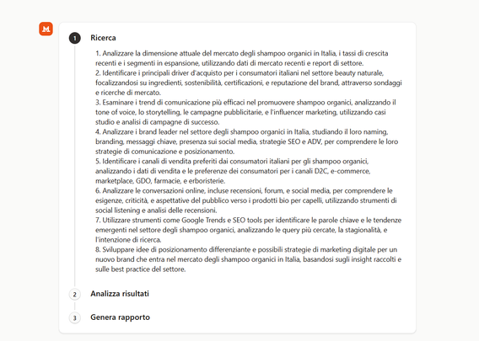The image size is (479, 341).
Task: Click item 7 mentioning Google Trends
Action: coord(249,230)
